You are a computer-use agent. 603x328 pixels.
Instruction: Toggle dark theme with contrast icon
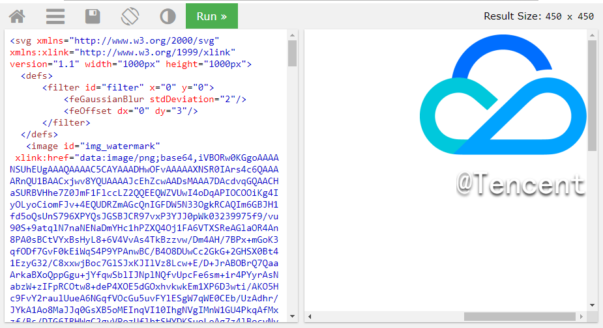pyautogui.click(x=168, y=16)
